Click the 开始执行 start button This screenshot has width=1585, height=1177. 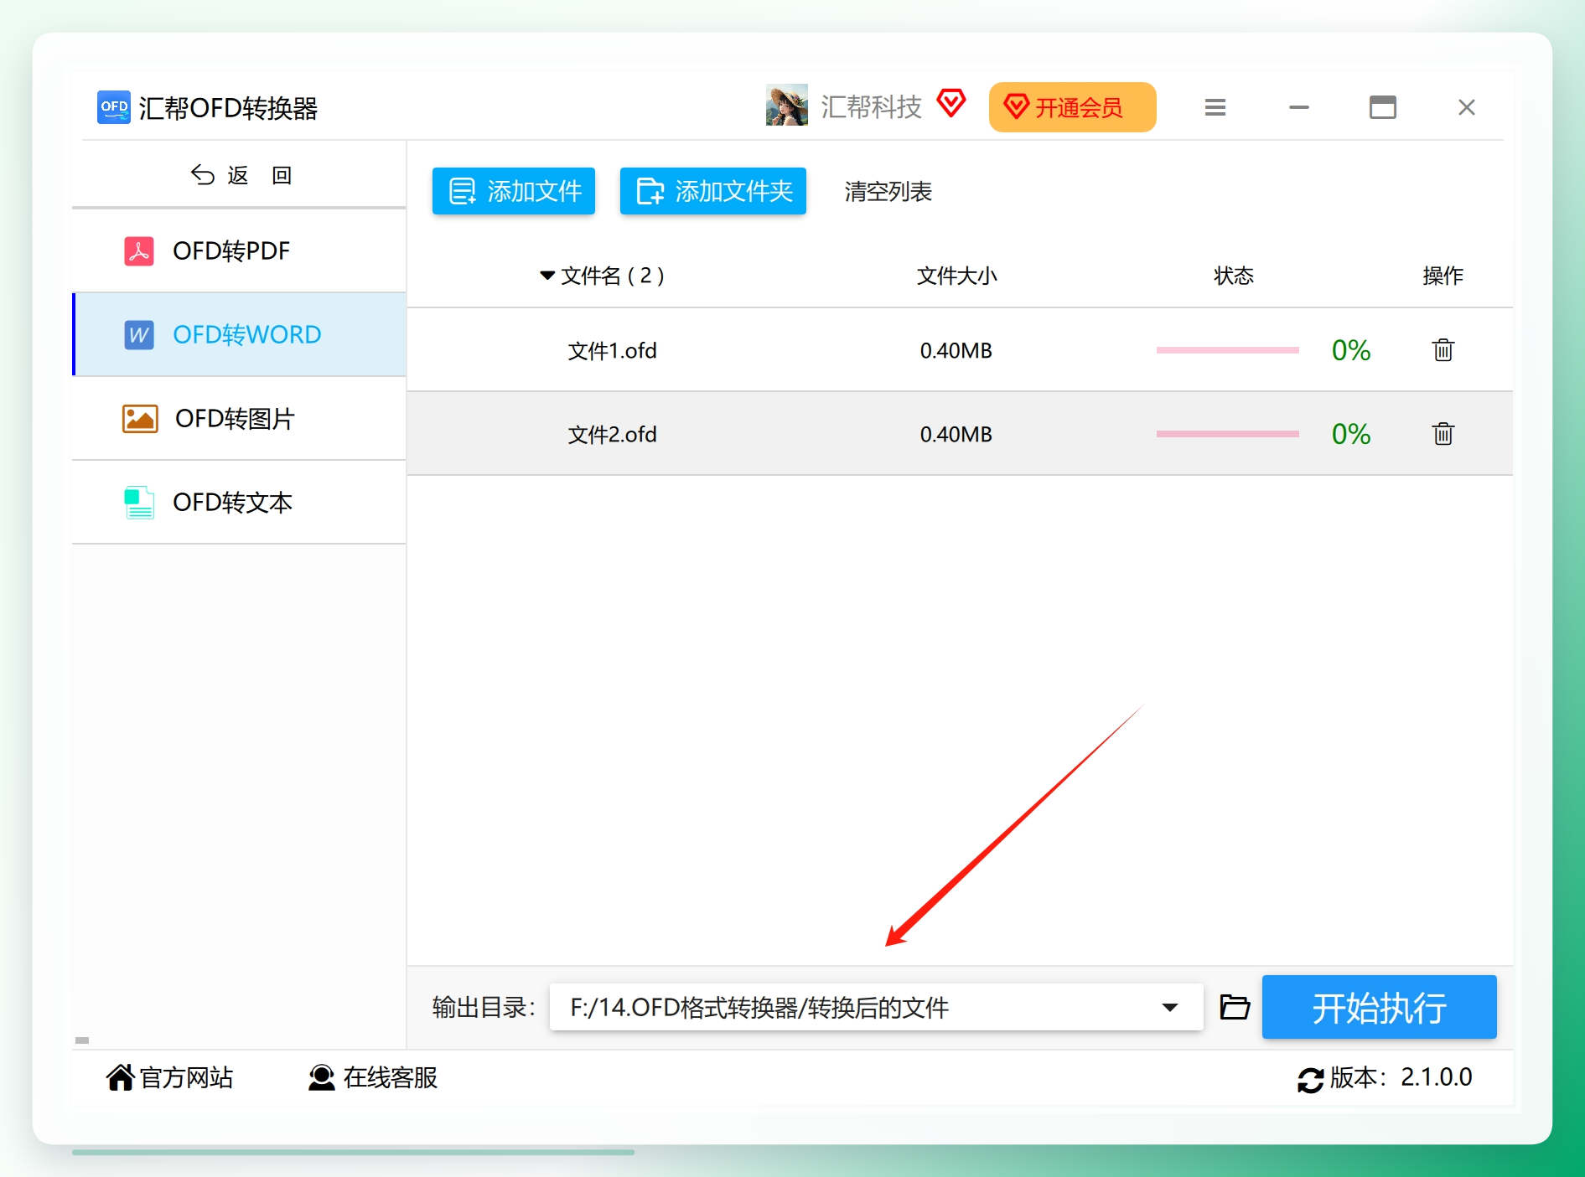click(1380, 1007)
